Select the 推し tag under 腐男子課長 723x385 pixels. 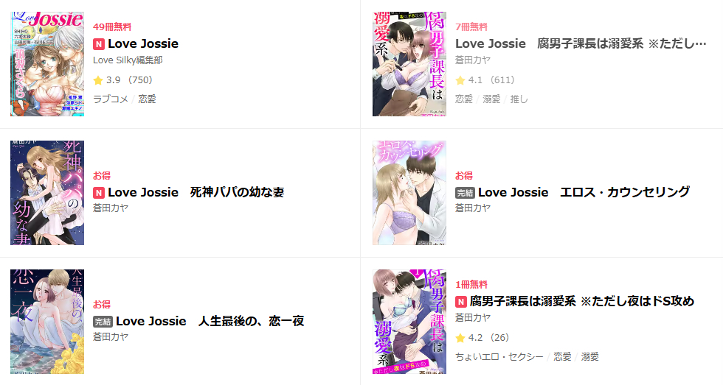519,99
